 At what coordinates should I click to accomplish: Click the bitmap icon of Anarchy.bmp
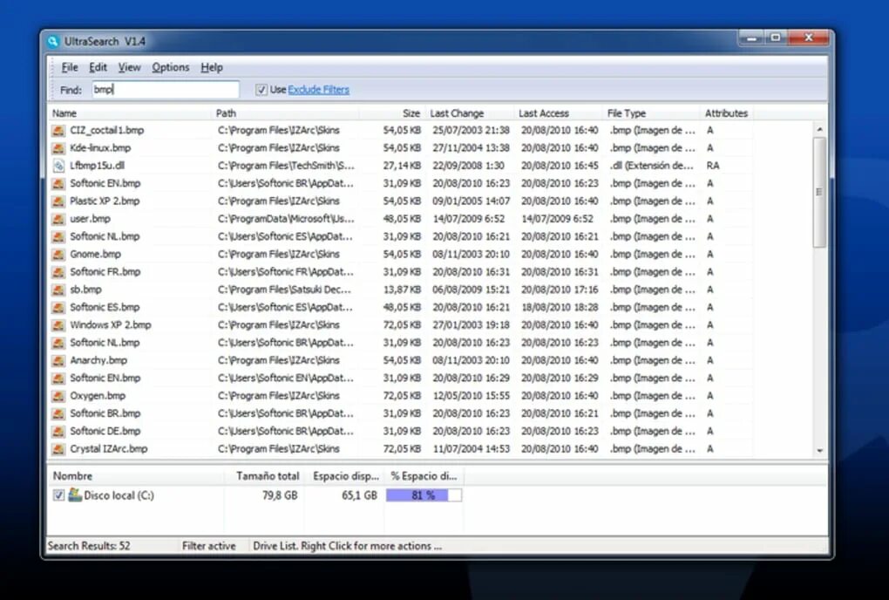[58, 361]
